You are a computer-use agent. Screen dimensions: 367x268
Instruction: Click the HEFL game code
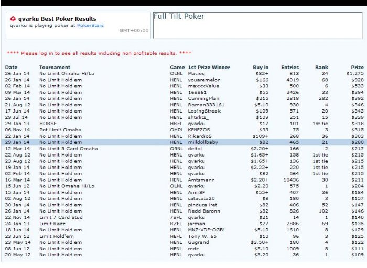point(176,236)
